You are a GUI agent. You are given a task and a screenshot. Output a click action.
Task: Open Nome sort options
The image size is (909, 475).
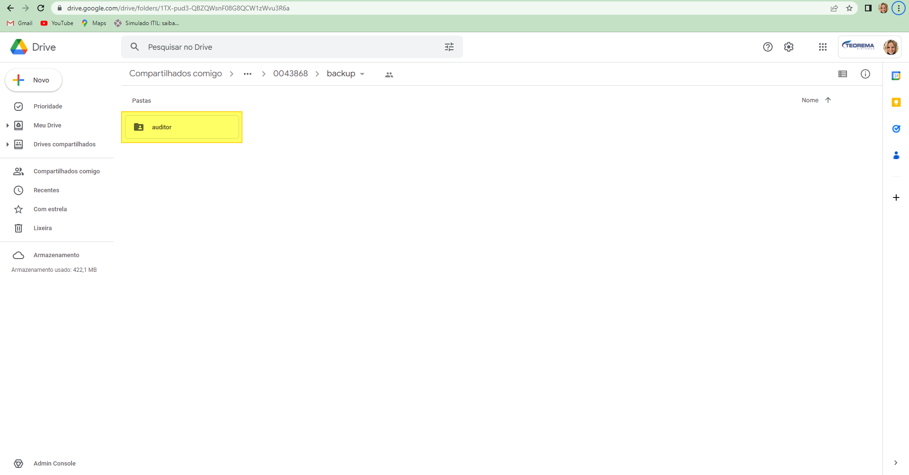810,100
